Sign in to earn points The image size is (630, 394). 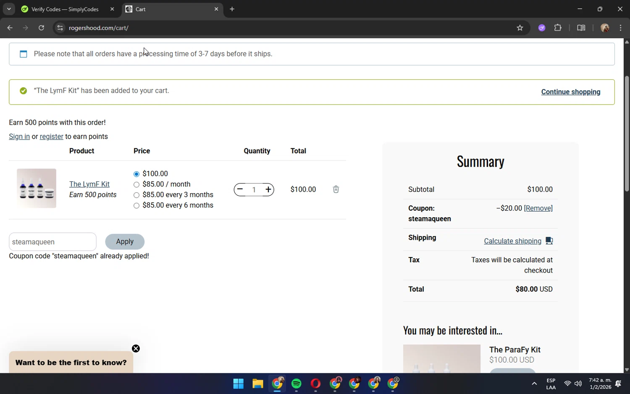pos(19,137)
